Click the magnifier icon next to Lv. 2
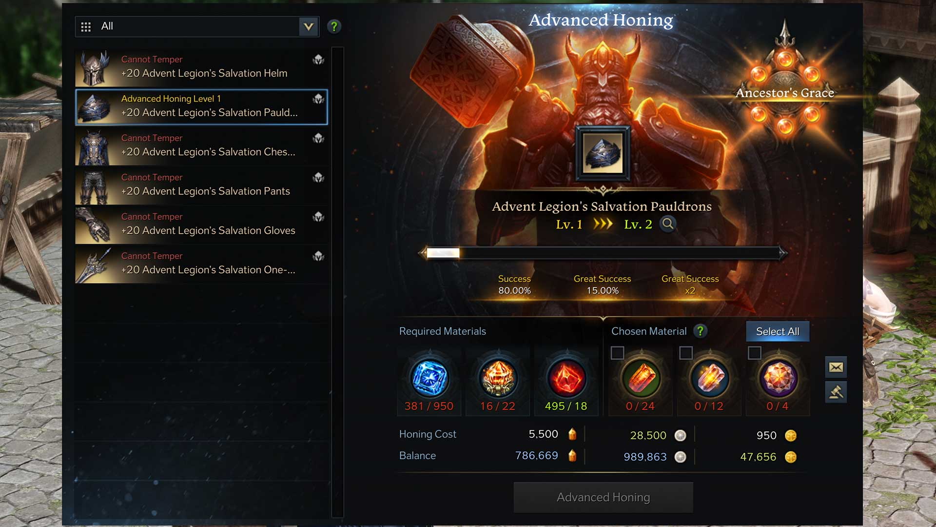Screen dimensions: 936x527 pyautogui.click(x=668, y=224)
